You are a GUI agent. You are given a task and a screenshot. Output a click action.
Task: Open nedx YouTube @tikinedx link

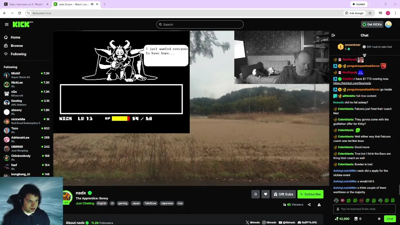tap(287, 222)
